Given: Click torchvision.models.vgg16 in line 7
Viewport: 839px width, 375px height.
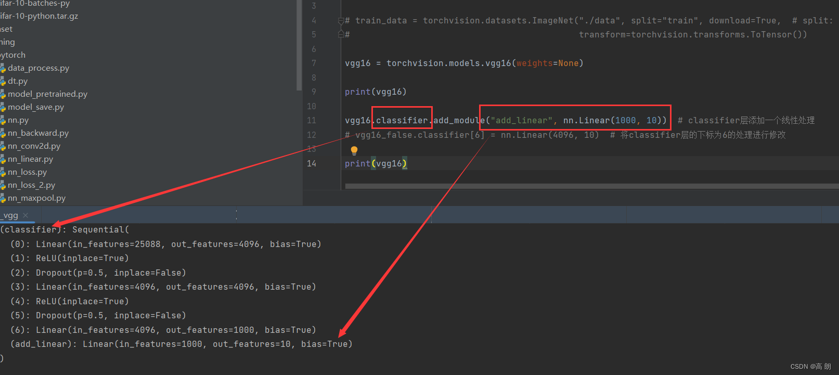Looking at the screenshot, I should pos(448,63).
